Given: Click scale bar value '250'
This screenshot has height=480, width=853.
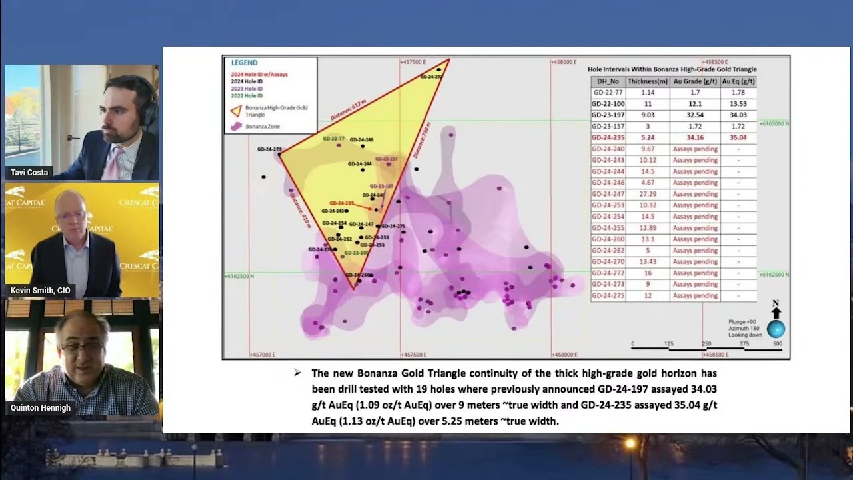Looking at the screenshot, I should point(706,344).
